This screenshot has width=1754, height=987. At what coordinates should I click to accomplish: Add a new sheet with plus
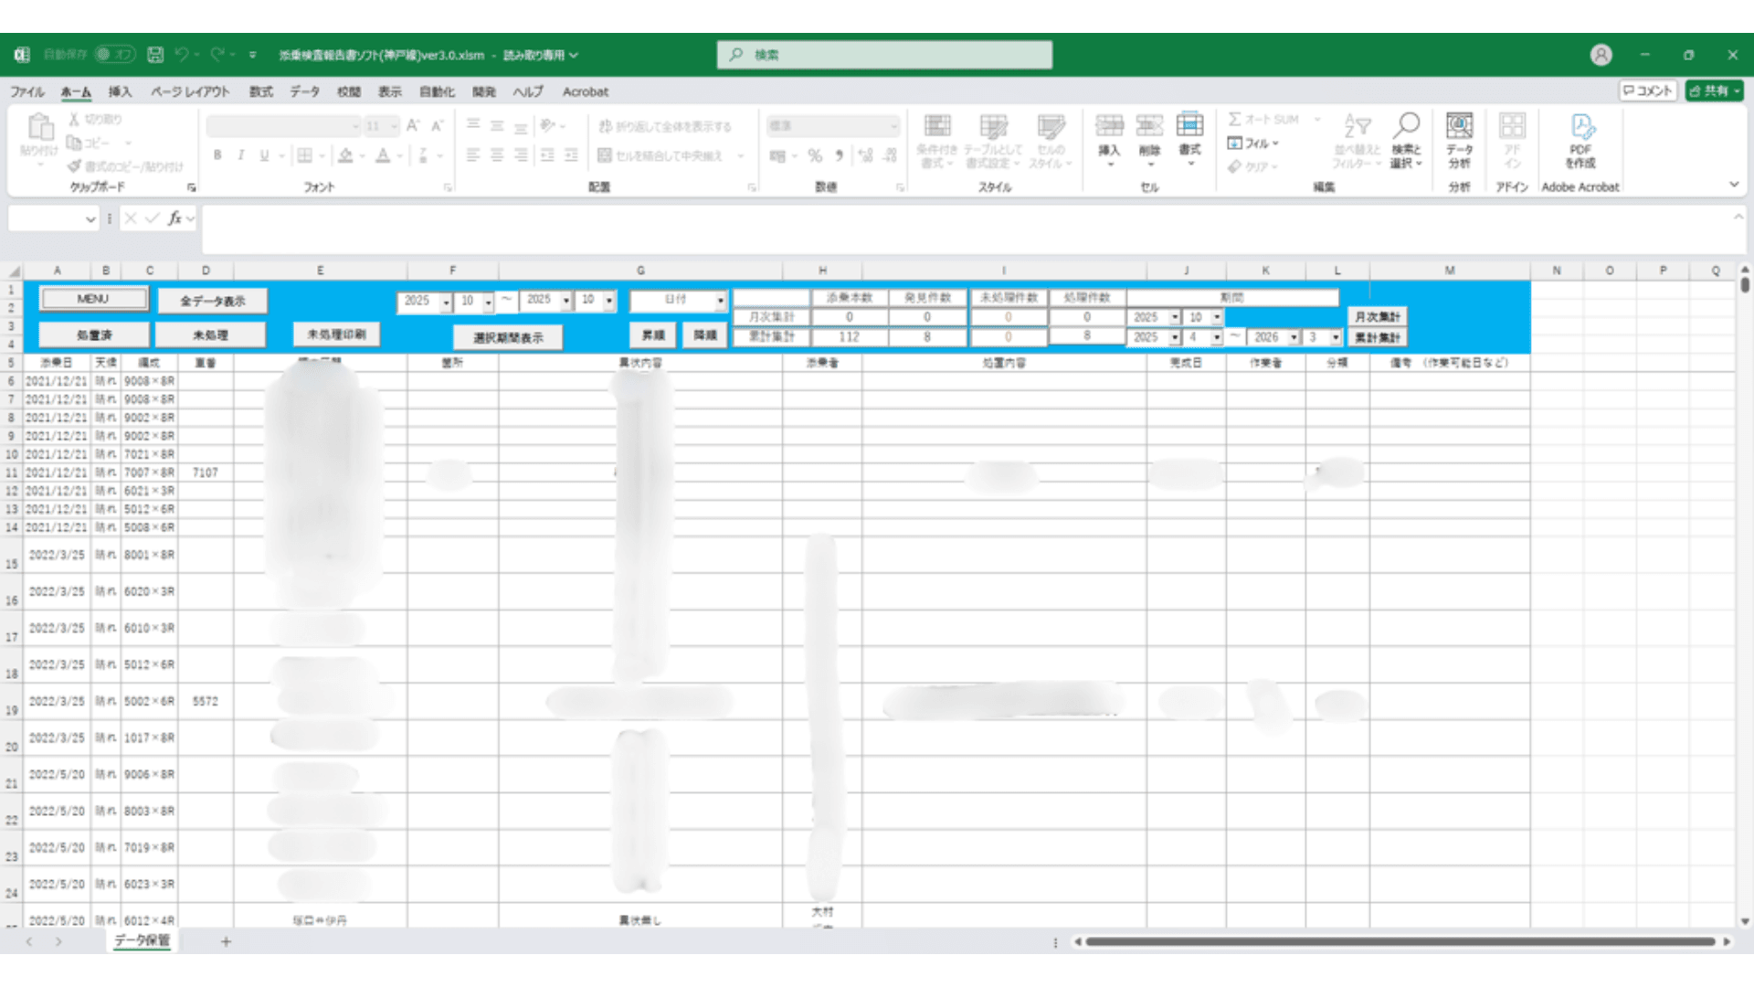pyautogui.click(x=226, y=941)
